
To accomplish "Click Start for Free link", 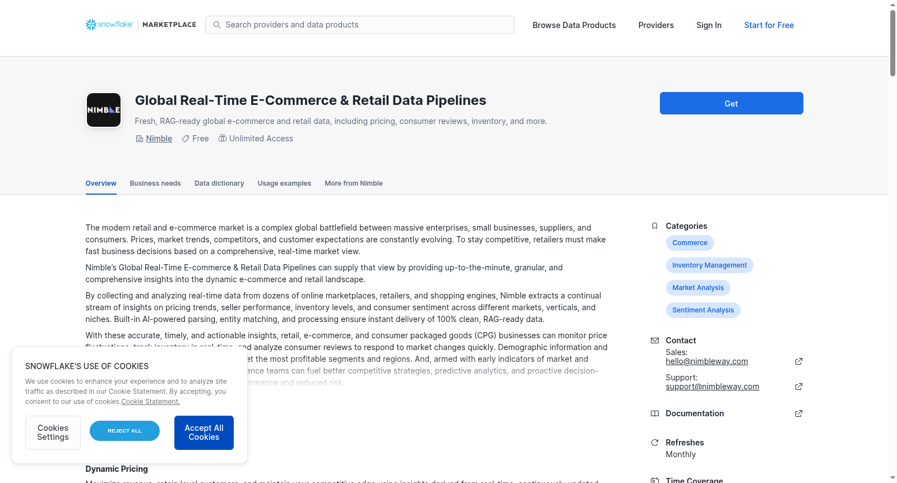I will [x=769, y=25].
